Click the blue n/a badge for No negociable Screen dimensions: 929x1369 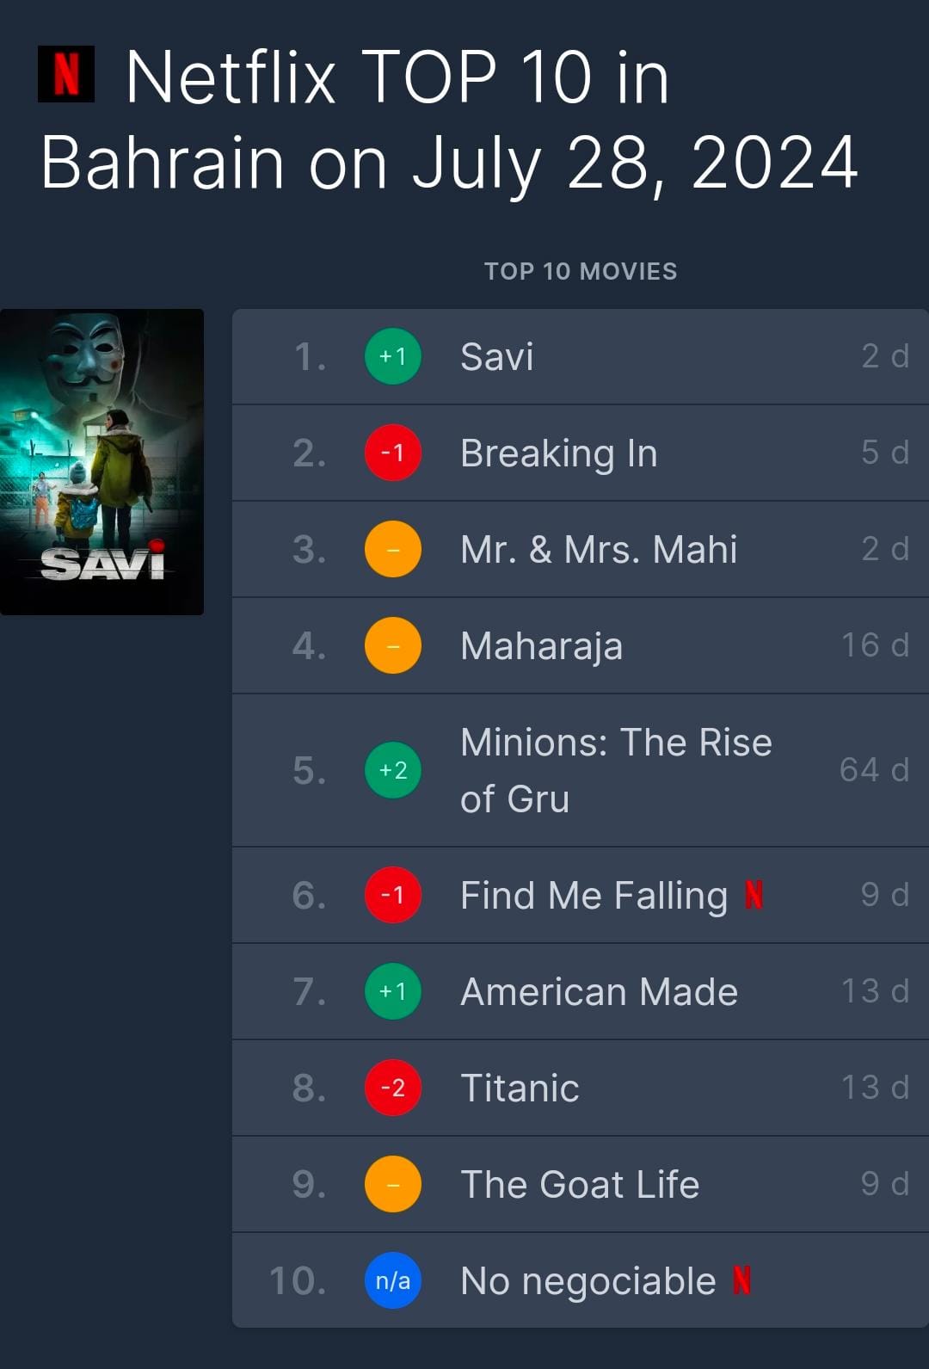[393, 1280]
